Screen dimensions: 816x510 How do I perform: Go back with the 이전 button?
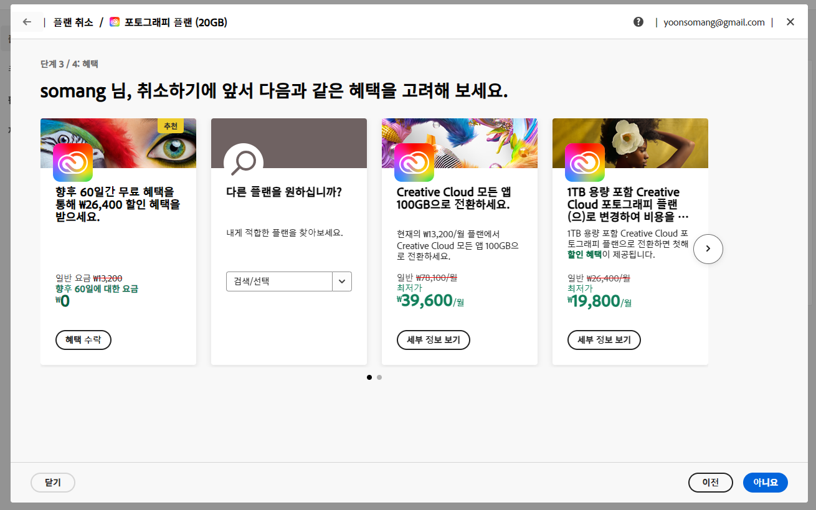coord(711,483)
